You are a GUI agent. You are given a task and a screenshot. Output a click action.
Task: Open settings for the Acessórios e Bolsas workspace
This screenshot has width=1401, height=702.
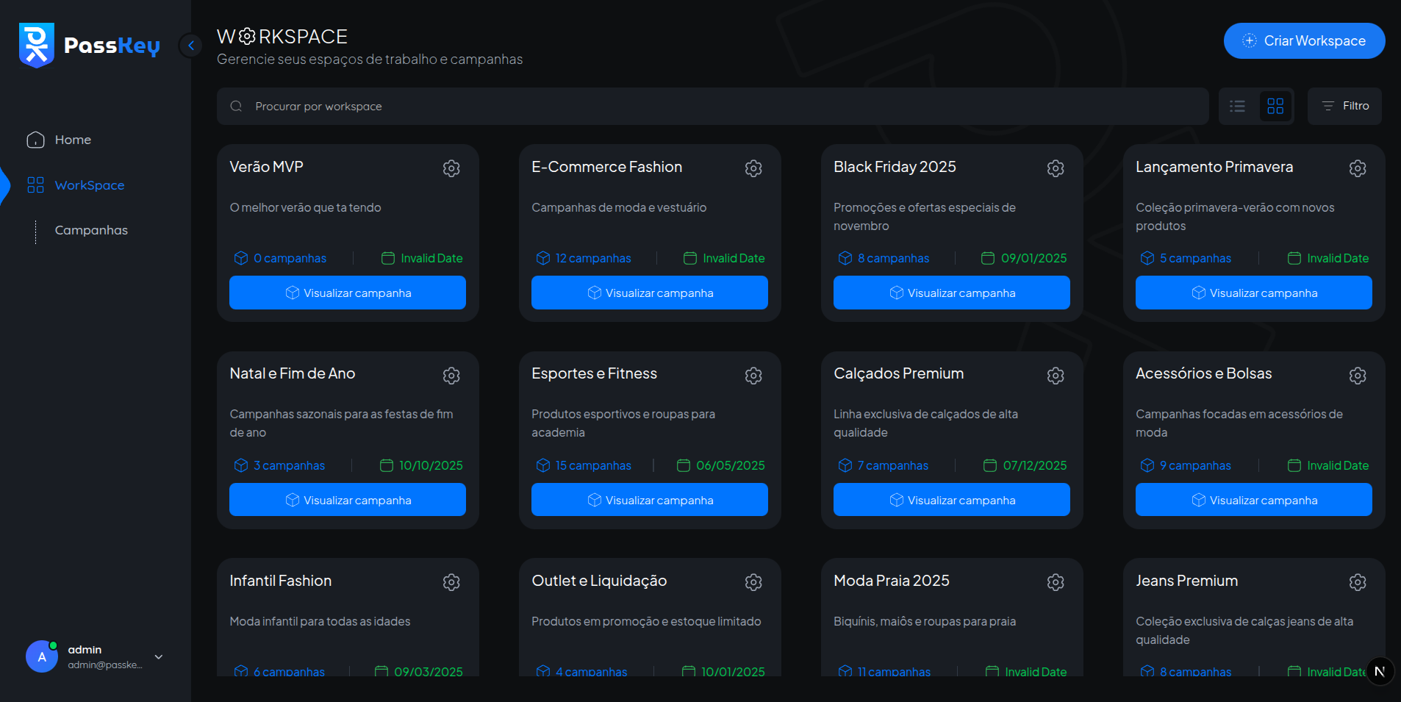coord(1358,376)
